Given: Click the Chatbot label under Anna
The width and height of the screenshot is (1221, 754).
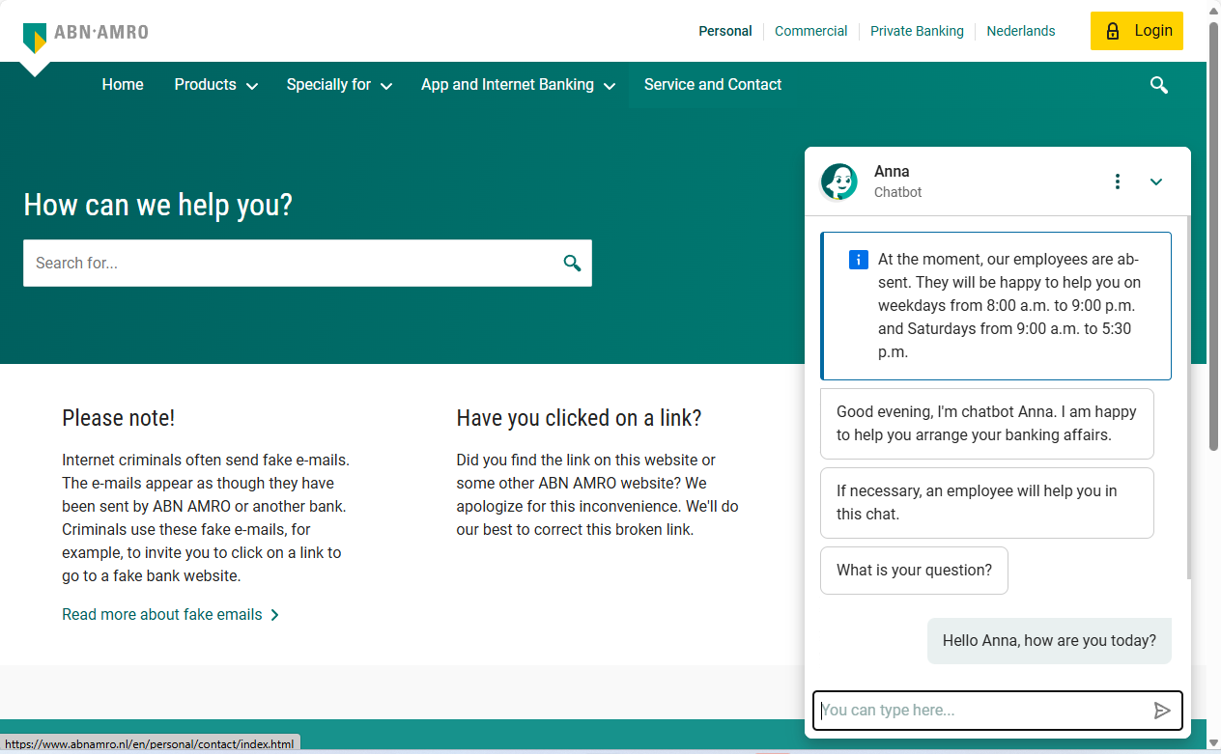Looking at the screenshot, I should pos(897,192).
